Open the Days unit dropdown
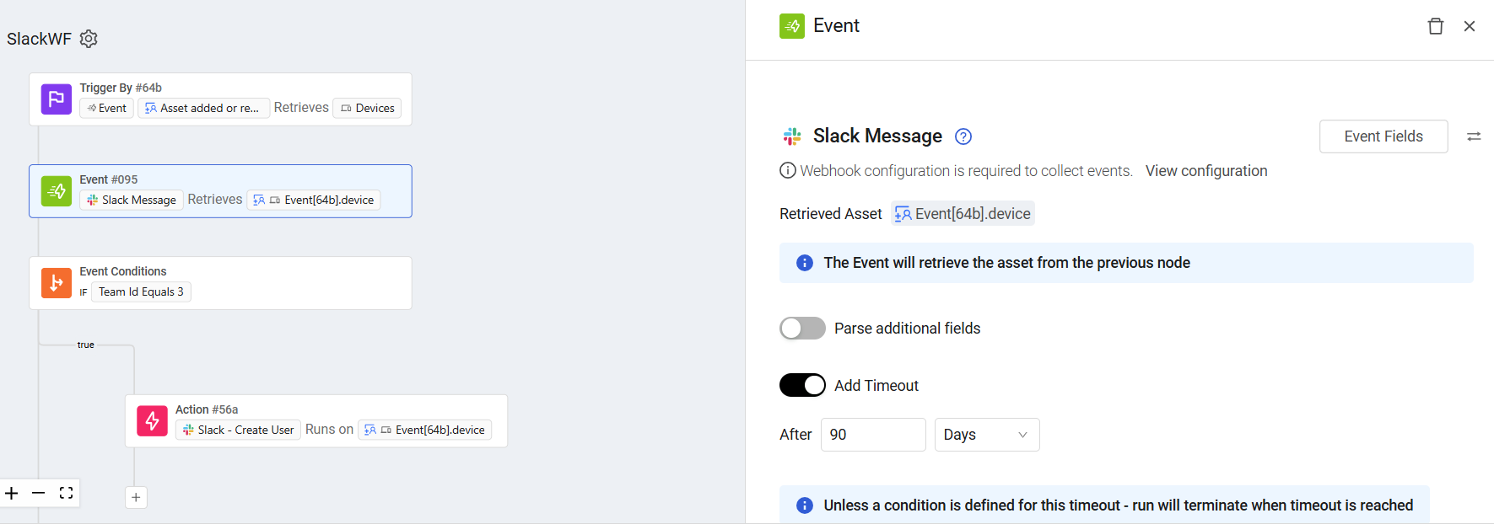The width and height of the screenshot is (1494, 524). (987, 435)
